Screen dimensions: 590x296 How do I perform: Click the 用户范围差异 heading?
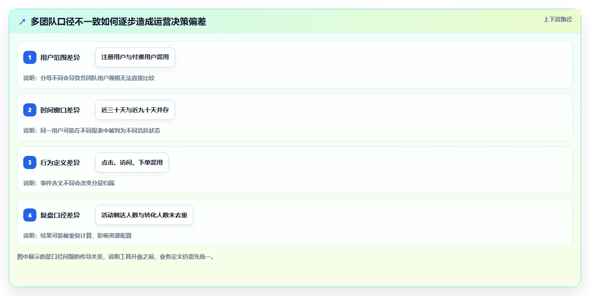pyautogui.click(x=60, y=57)
